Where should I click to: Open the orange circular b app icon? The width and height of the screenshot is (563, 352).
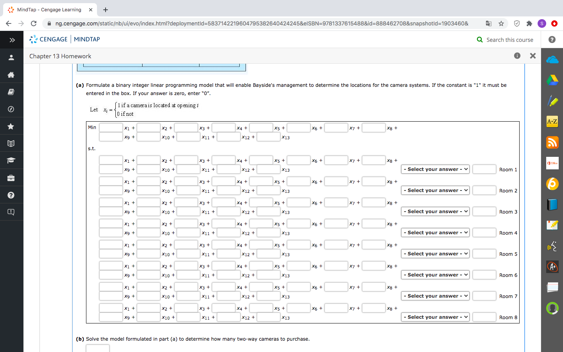click(x=552, y=184)
